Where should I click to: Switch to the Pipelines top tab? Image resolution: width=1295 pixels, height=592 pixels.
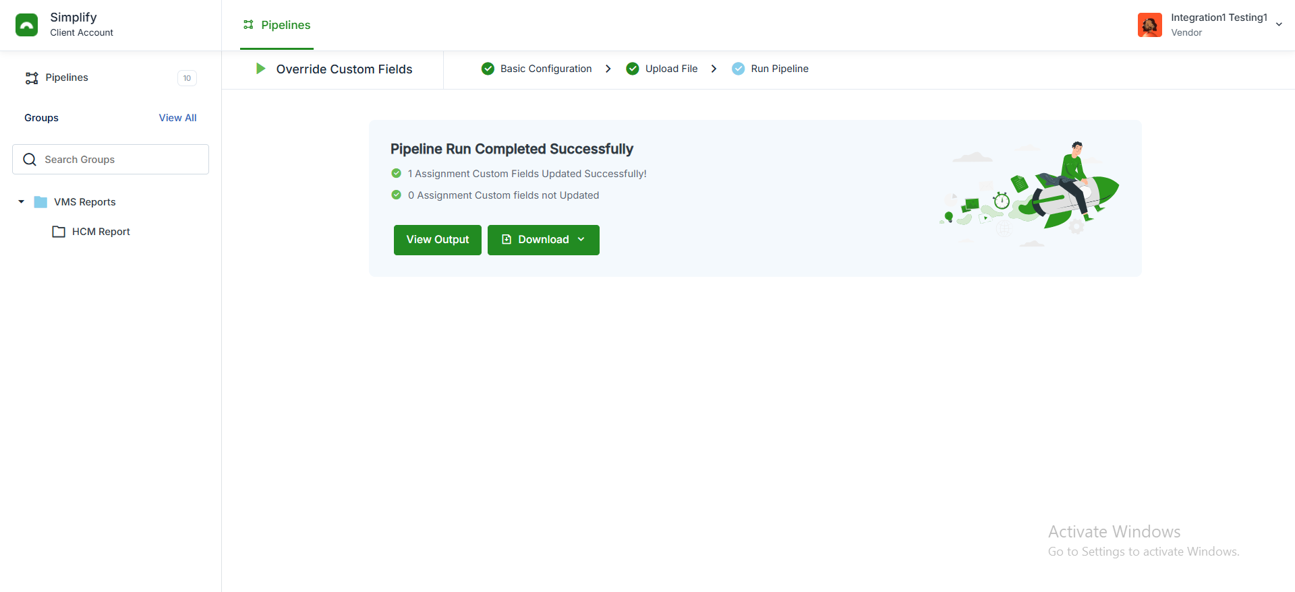277,25
